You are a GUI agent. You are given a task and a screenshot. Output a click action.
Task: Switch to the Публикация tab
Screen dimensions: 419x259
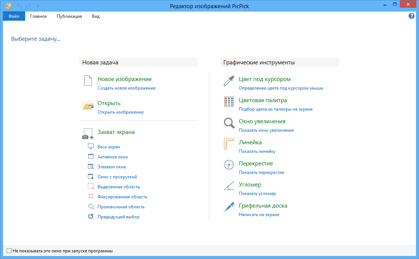tap(69, 16)
